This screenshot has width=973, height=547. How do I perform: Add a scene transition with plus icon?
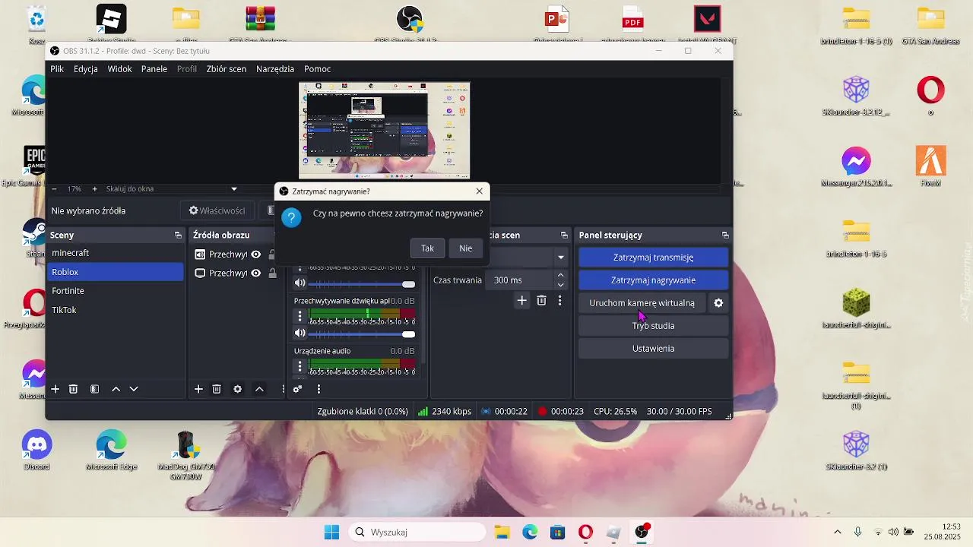[x=521, y=301]
